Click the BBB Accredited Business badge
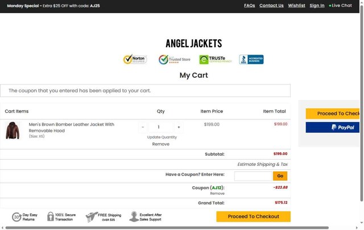This screenshot has width=364, height=230. [251, 60]
